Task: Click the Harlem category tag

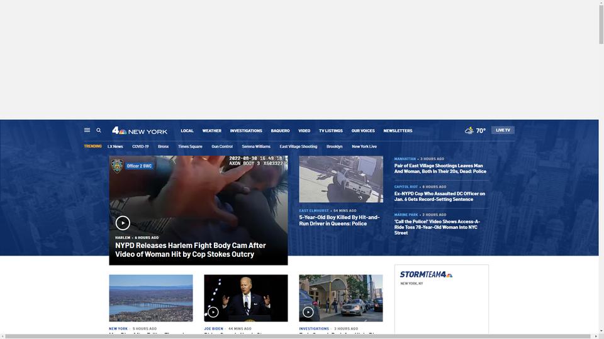Action: point(123,237)
